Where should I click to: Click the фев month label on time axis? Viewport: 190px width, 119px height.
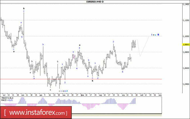pos(82,95)
